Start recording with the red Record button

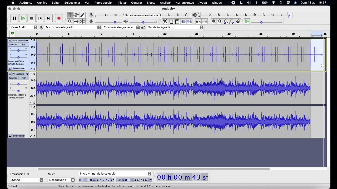click(59, 18)
